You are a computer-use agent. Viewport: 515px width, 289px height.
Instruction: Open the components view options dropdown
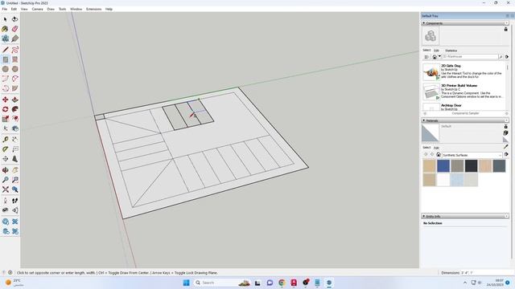point(426,57)
